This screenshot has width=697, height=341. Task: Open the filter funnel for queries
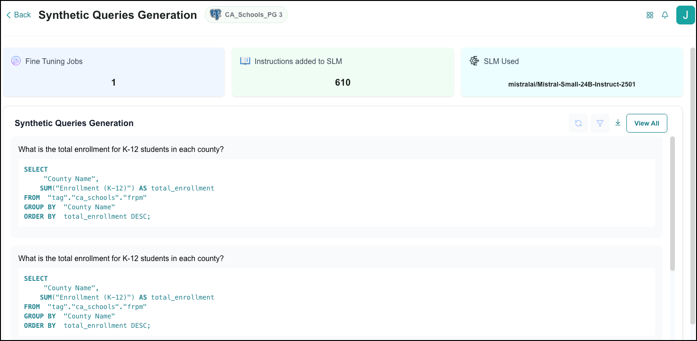(600, 123)
